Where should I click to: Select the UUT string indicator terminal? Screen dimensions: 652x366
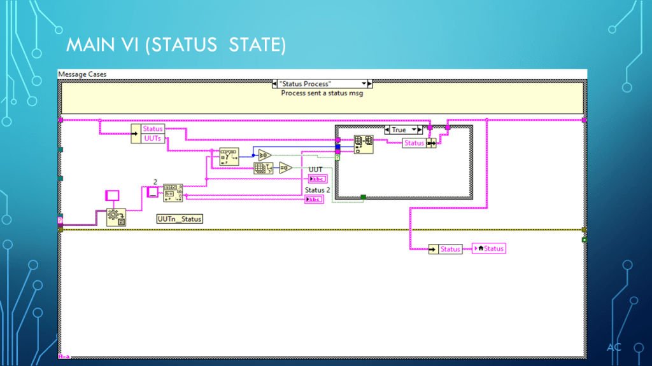pos(316,178)
